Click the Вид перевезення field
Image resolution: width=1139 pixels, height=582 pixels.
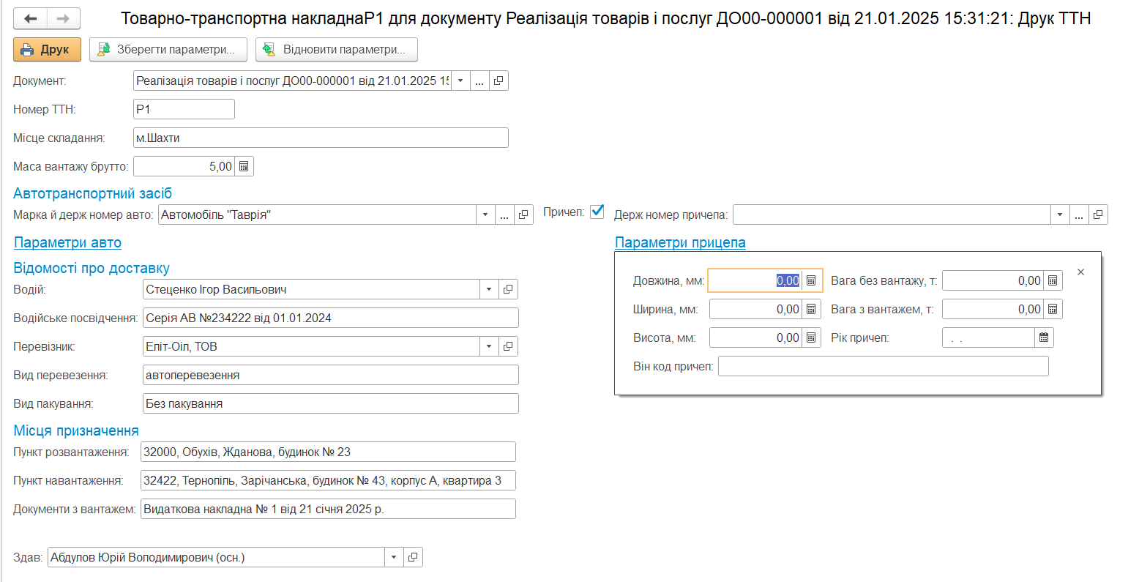coord(331,375)
